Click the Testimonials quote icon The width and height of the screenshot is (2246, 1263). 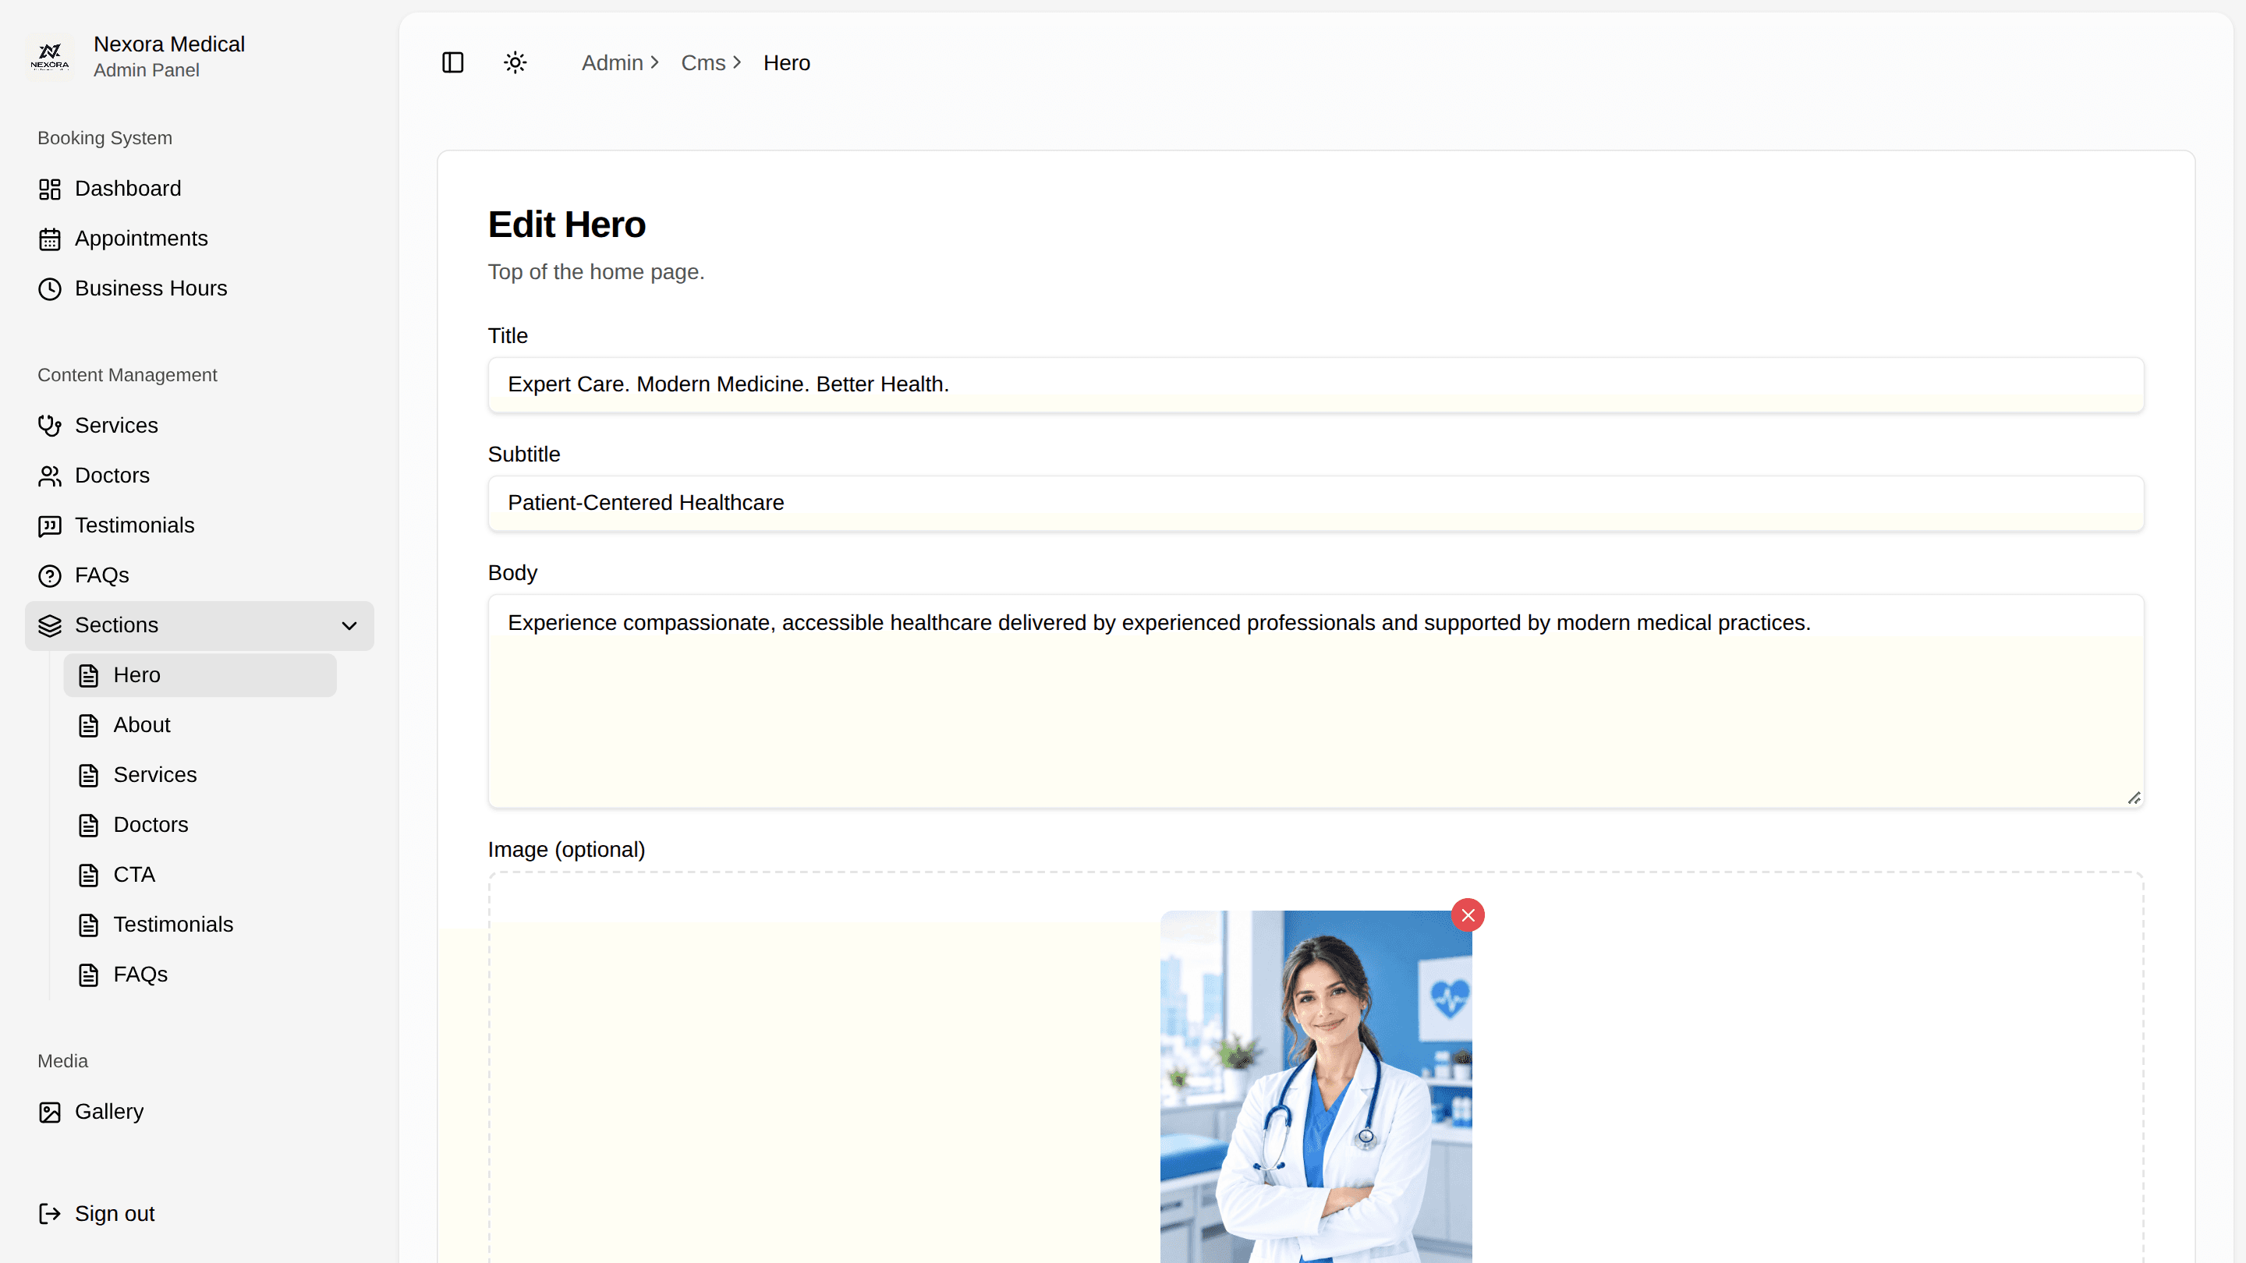[x=50, y=525]
